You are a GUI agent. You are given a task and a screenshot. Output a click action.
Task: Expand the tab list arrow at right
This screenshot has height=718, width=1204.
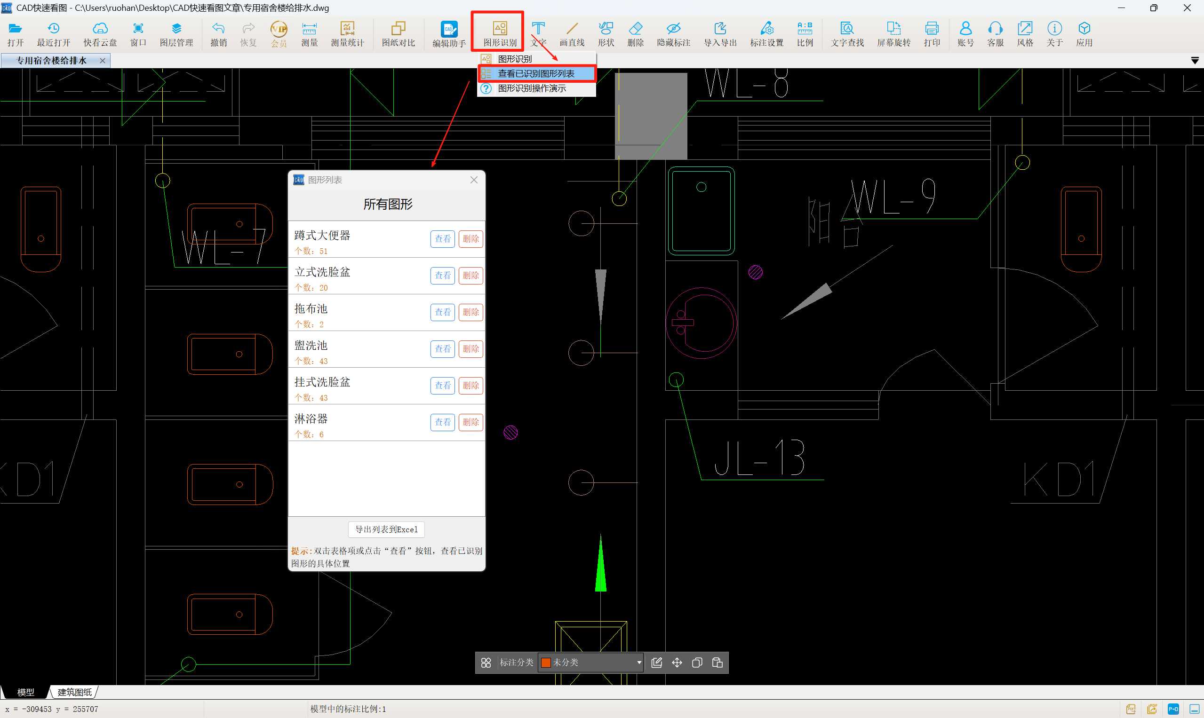pos(1194,61)
